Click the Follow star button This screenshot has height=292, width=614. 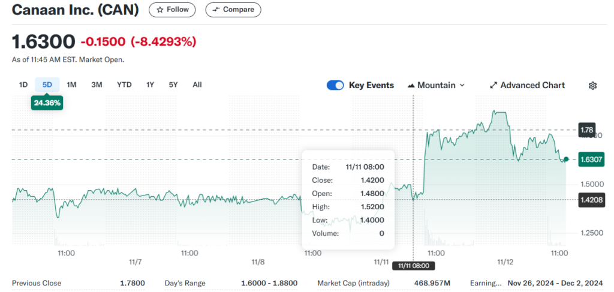(172, 10)
